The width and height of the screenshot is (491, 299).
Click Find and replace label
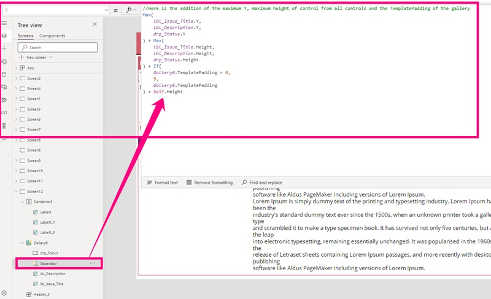(x=266, y=183)
